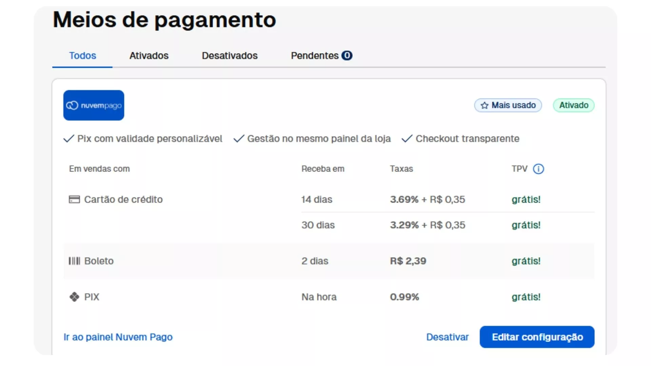Click the star icon in Mais usado
The height and width of the screenshot is (366, 651).
(x=485, y=105)
